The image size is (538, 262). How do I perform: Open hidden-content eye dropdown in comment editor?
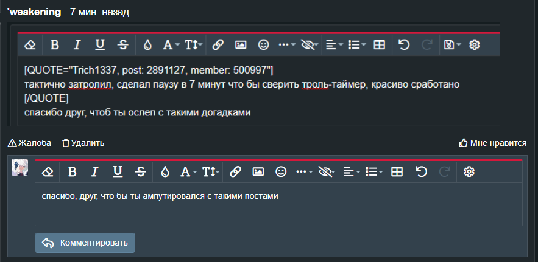(327, 171)
